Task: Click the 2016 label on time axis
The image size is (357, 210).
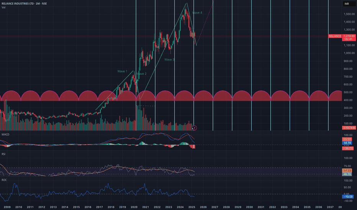Action: point(88,207)
